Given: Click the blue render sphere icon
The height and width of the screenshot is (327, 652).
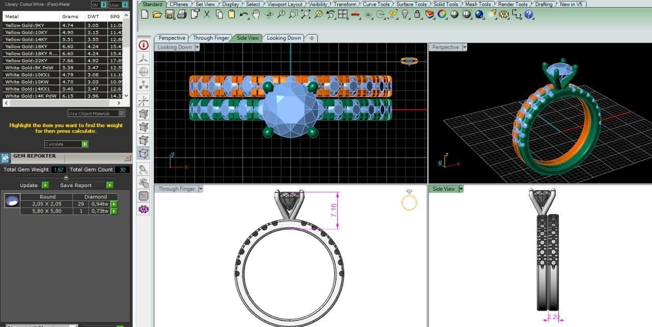Looking at the screenshot, I should [479, 14].
